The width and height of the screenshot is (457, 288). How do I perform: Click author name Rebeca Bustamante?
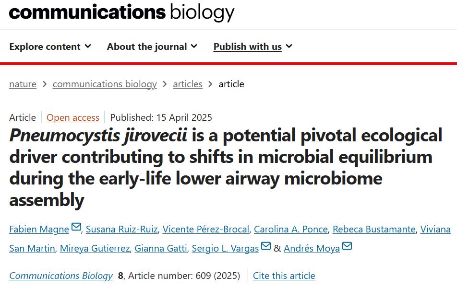[373, 229]
